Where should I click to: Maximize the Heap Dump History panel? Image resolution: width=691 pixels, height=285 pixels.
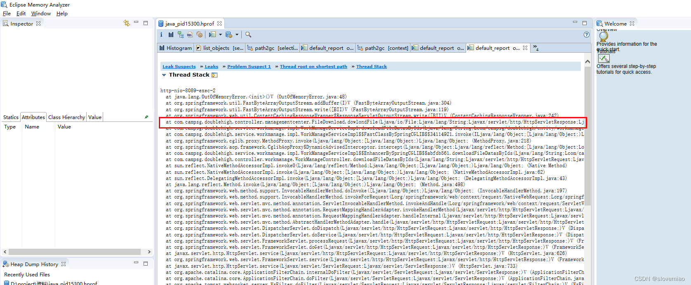point(146,263)
